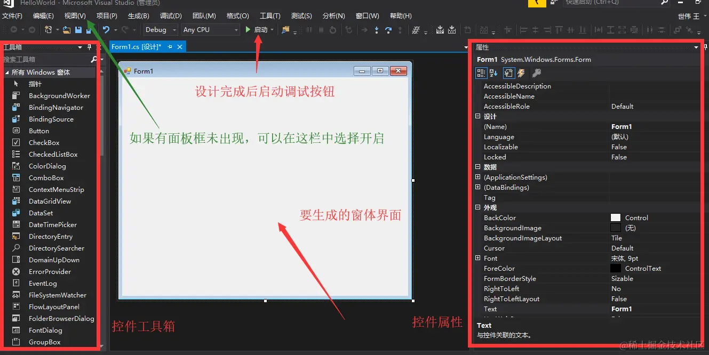Select the Cursor property row
Viewport: 709px width, 355px height.
click(588, 248)
